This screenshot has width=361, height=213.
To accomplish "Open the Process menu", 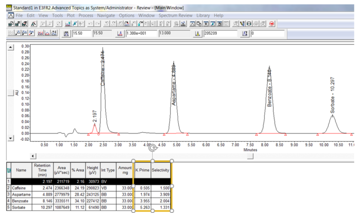I will point(86,15).
